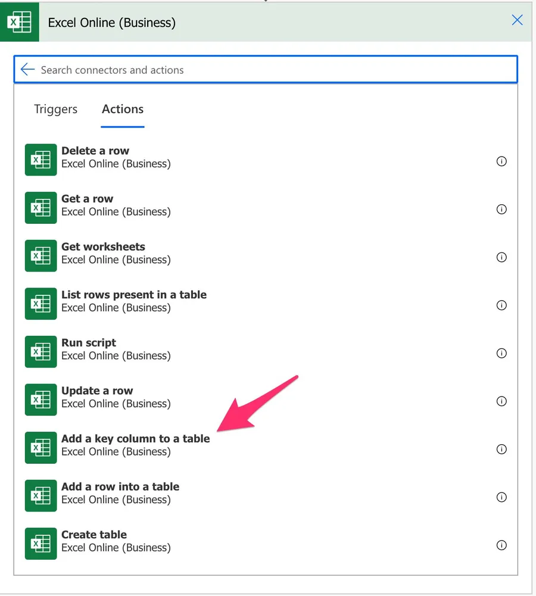Show info for Delete a row action
Image resolution: width=536 pixels, height=596 pixels.
501,161
